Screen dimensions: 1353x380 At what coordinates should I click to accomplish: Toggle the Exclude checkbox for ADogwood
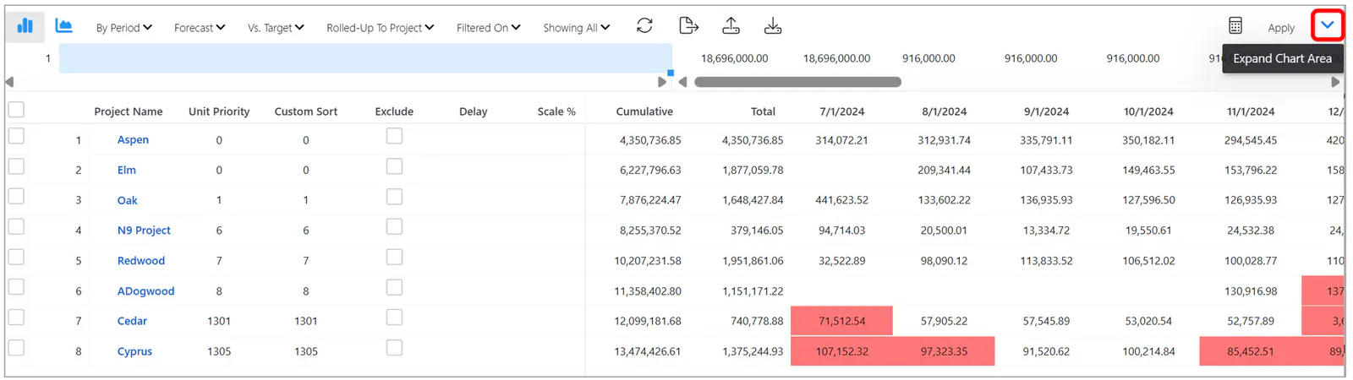(394, 288)
